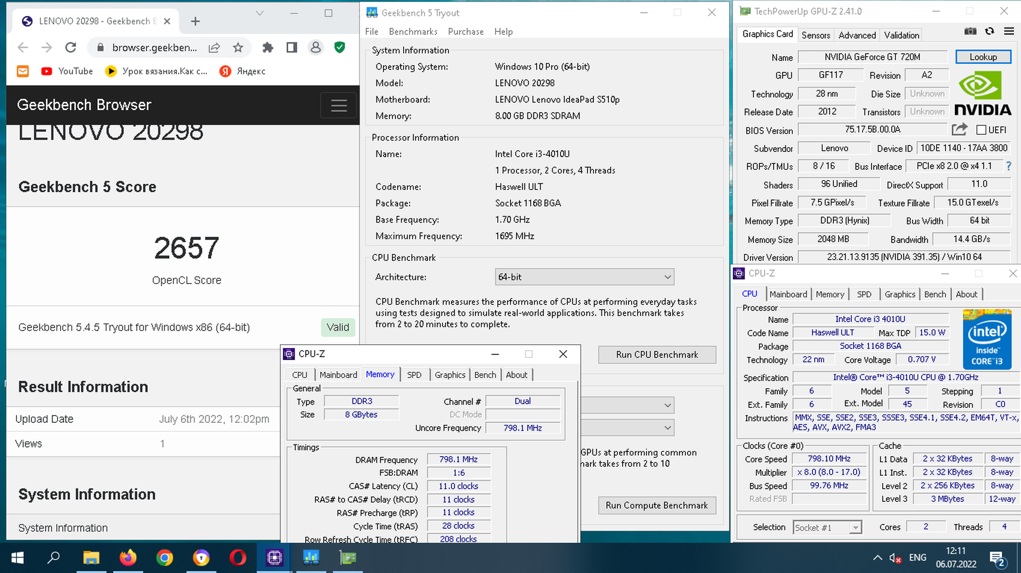Image resolution: width=1021 pixels, height=573 pixels.
Task: Click the Chrome forward arrow
Action: pyautogui.click(x=47, y=48)
